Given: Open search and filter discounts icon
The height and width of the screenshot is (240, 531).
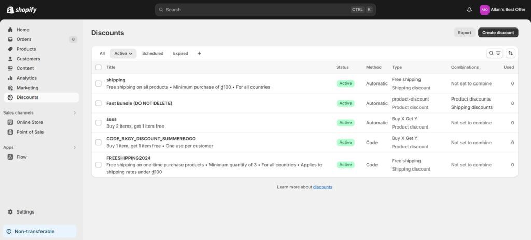Looking at the screenshot, I should [495, 53].
